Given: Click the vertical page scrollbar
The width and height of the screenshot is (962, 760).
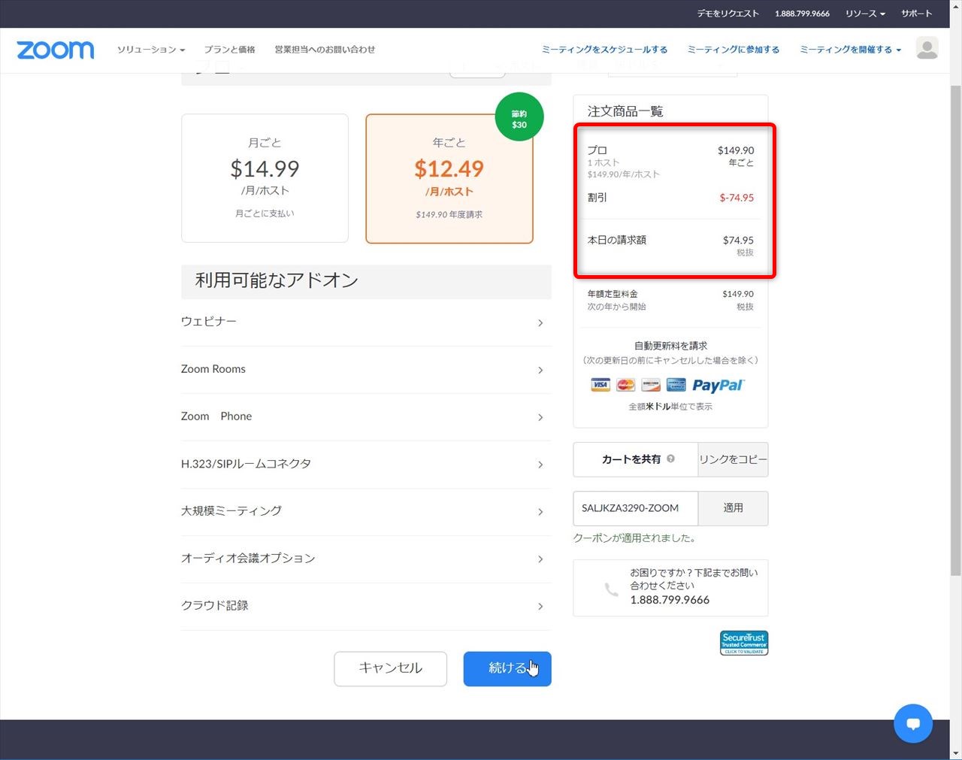Looking at the screenshot, I should pos(955,330).
